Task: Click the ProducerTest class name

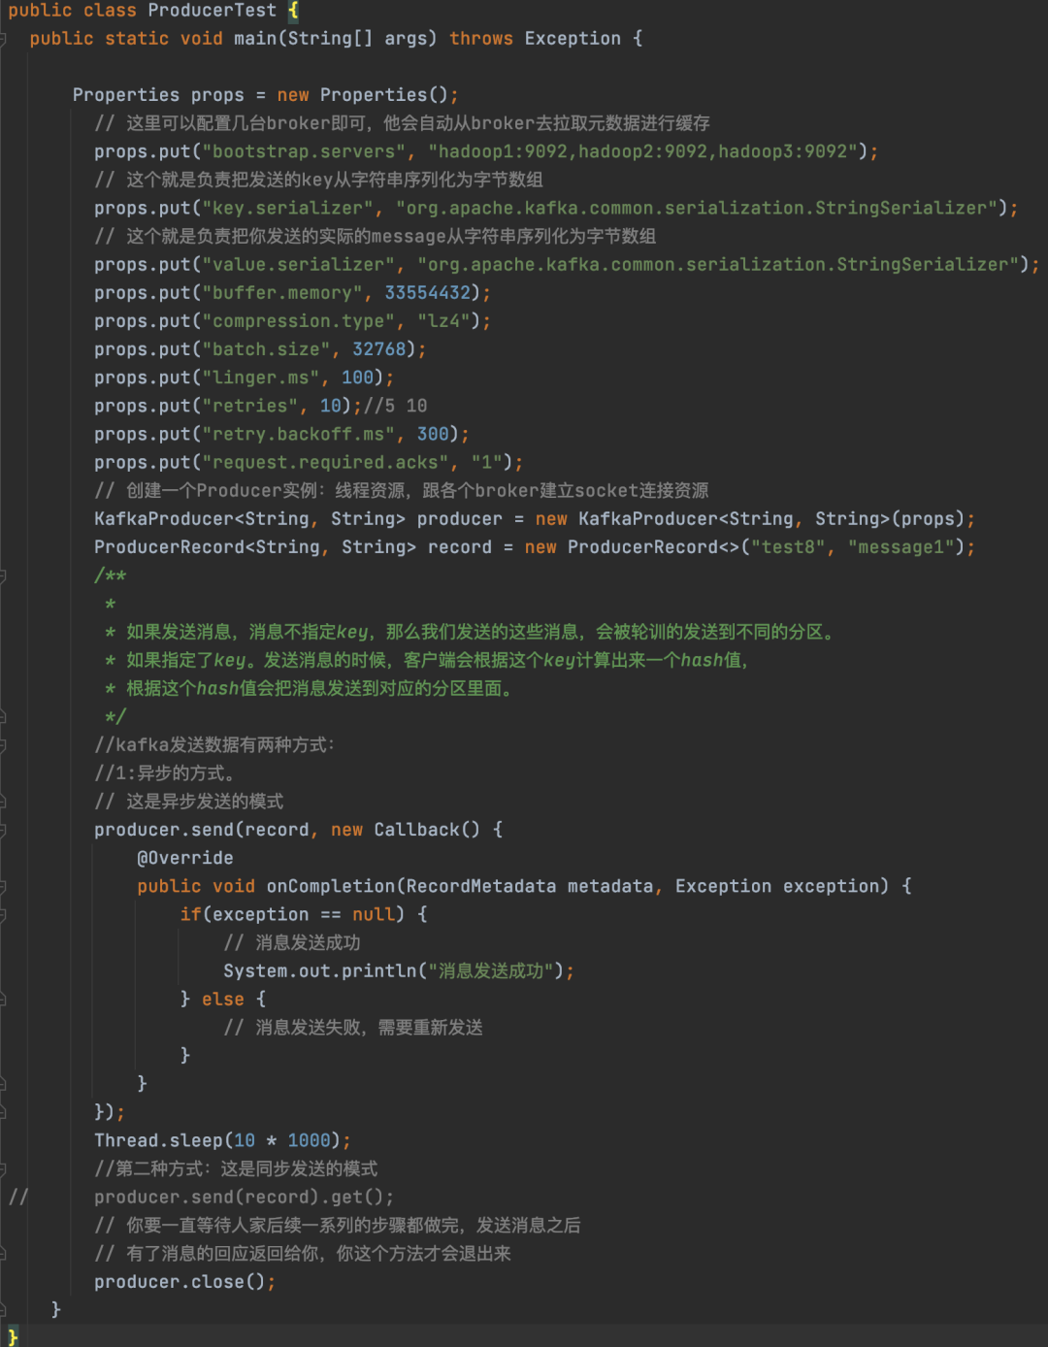Action: (212, 11)
